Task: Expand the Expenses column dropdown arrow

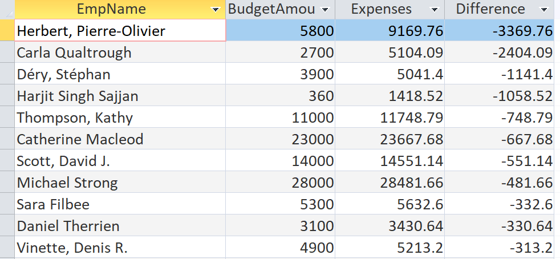Action: pyautogui.click(x=435, y=10)
